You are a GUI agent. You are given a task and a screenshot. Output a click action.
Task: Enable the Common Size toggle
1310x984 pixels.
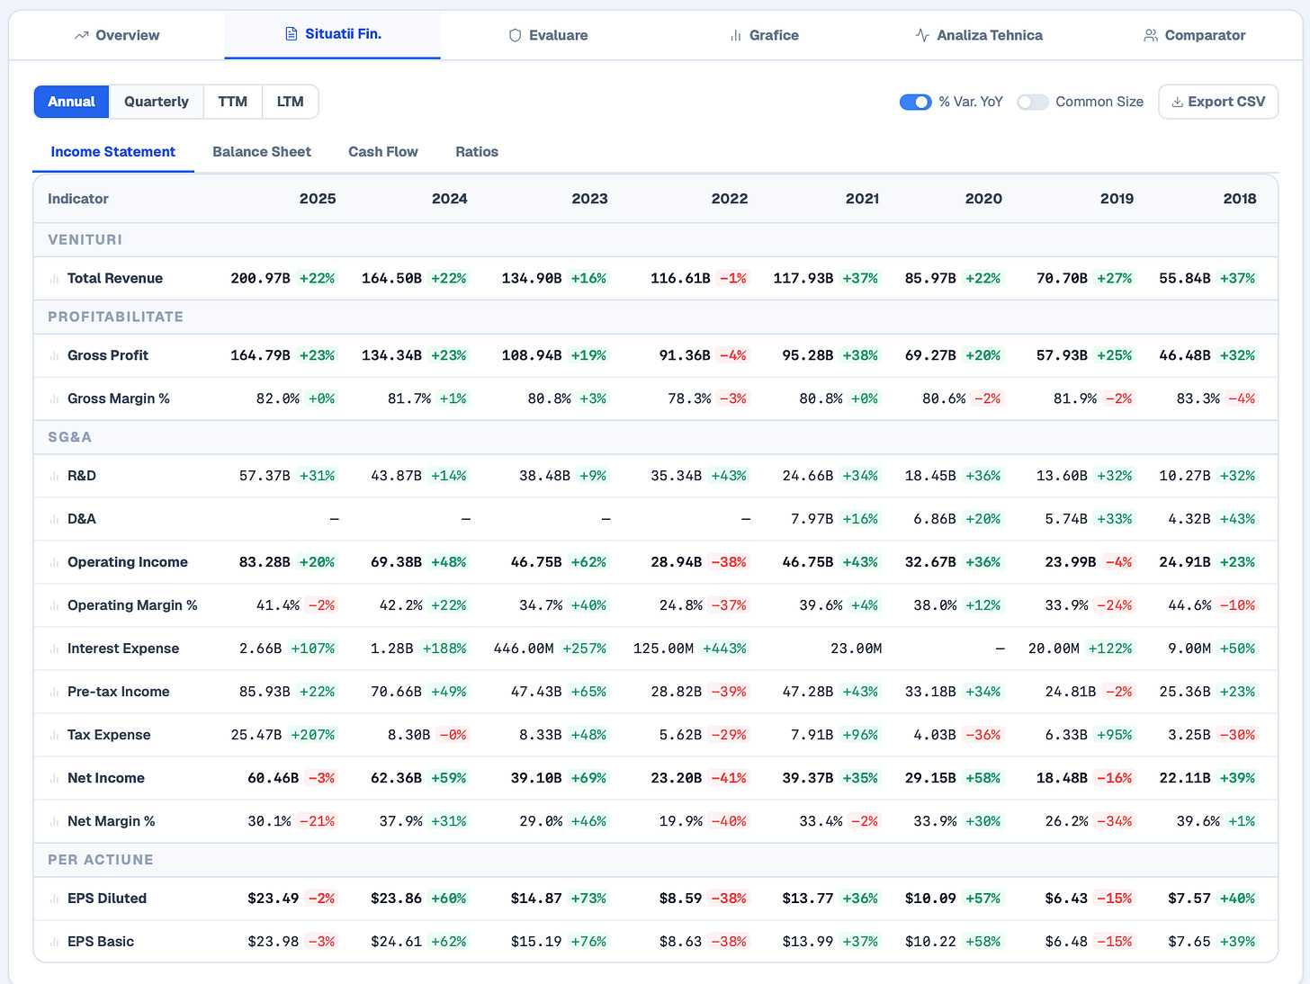(x=1032, y=102)
